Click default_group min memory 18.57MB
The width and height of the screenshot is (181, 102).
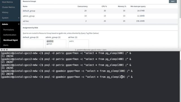[x=141, y=11]
